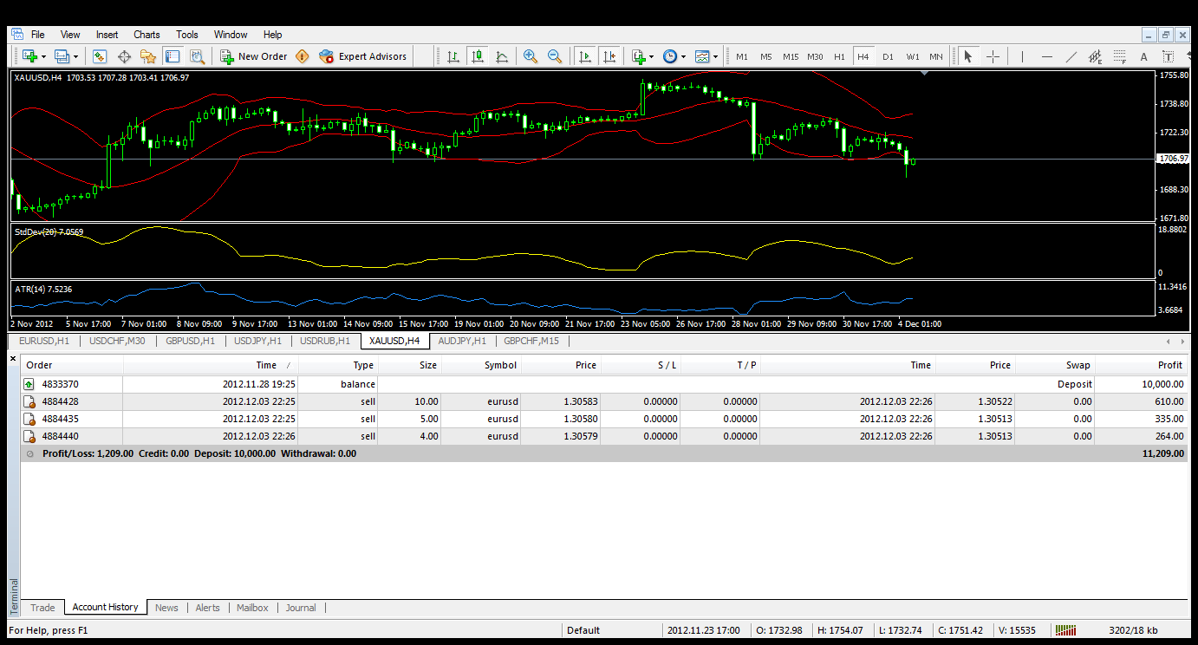The width and height of the screenshot is (1198, 645).
Task: Toggle Auto Scroll on the chart
Action: pyautogui.click(x=585, y=56)
